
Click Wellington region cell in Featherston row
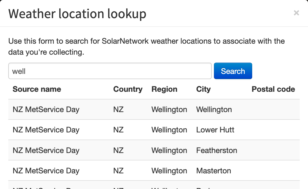click(x=169, y=150)
